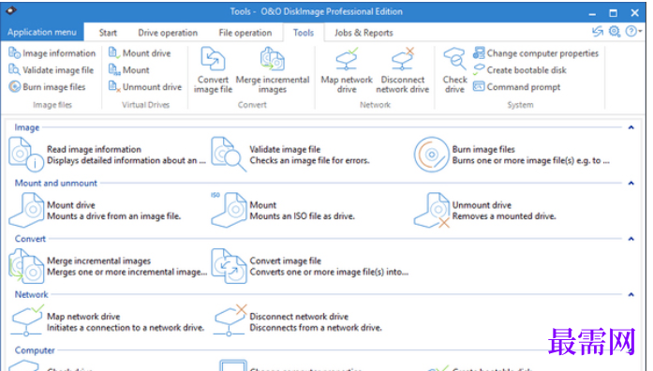Image resolution: width=653 pixels, height=371 pixels.
Task: Open Merge incremental images tile
Action: click(108, 266)
